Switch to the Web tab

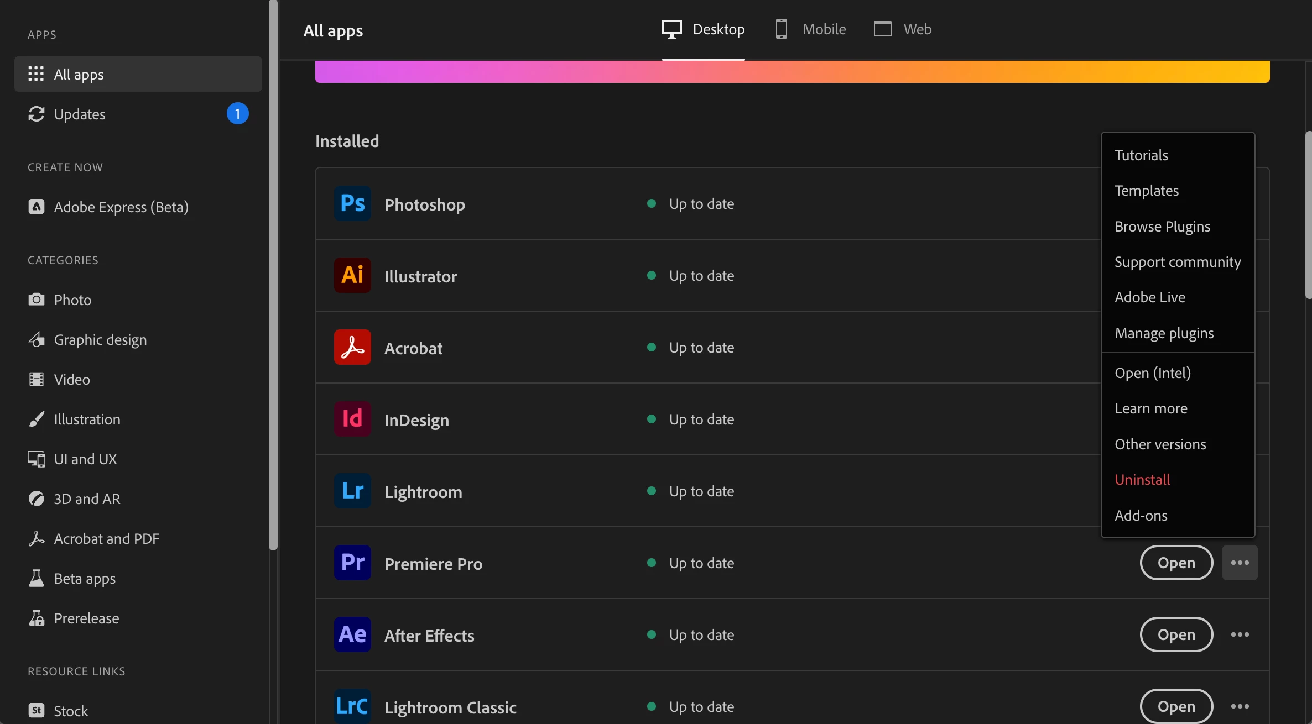pyautogui.click(x=903, y=29)
